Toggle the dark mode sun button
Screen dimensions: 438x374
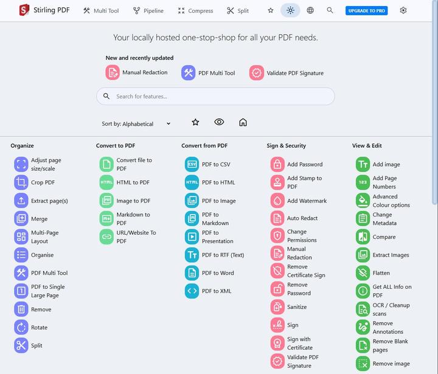tap(290, 10)
